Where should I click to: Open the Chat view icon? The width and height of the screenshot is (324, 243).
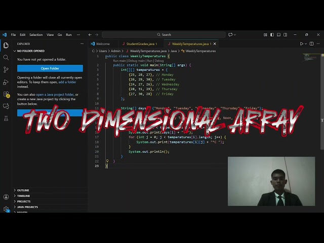(x=6, y=106)
